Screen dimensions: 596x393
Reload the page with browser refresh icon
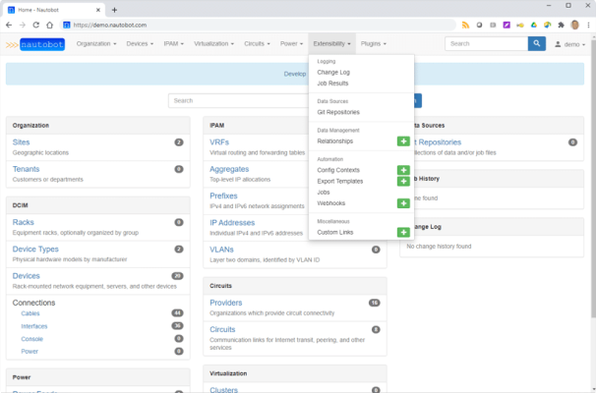pos(36,25)
